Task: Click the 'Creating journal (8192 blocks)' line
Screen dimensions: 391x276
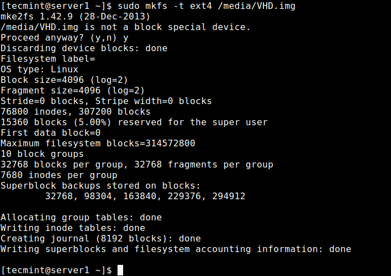Action: pos(100,239)
